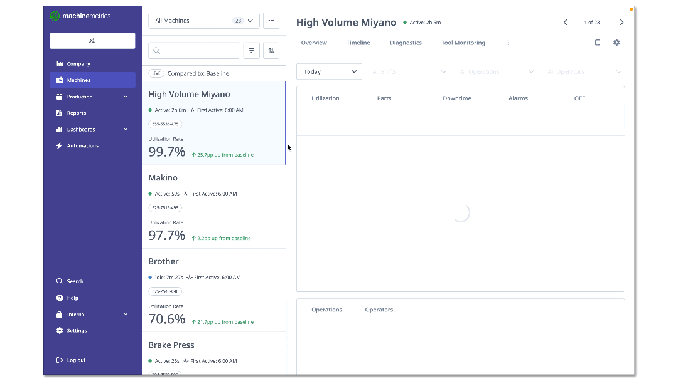Image resolution: width=678 pixels, height=381 pixels.
Task: Open the filter icon button
Action: coord(251,51)
